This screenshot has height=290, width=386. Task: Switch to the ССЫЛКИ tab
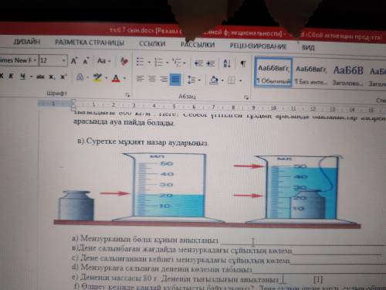(x=152, y=44)
